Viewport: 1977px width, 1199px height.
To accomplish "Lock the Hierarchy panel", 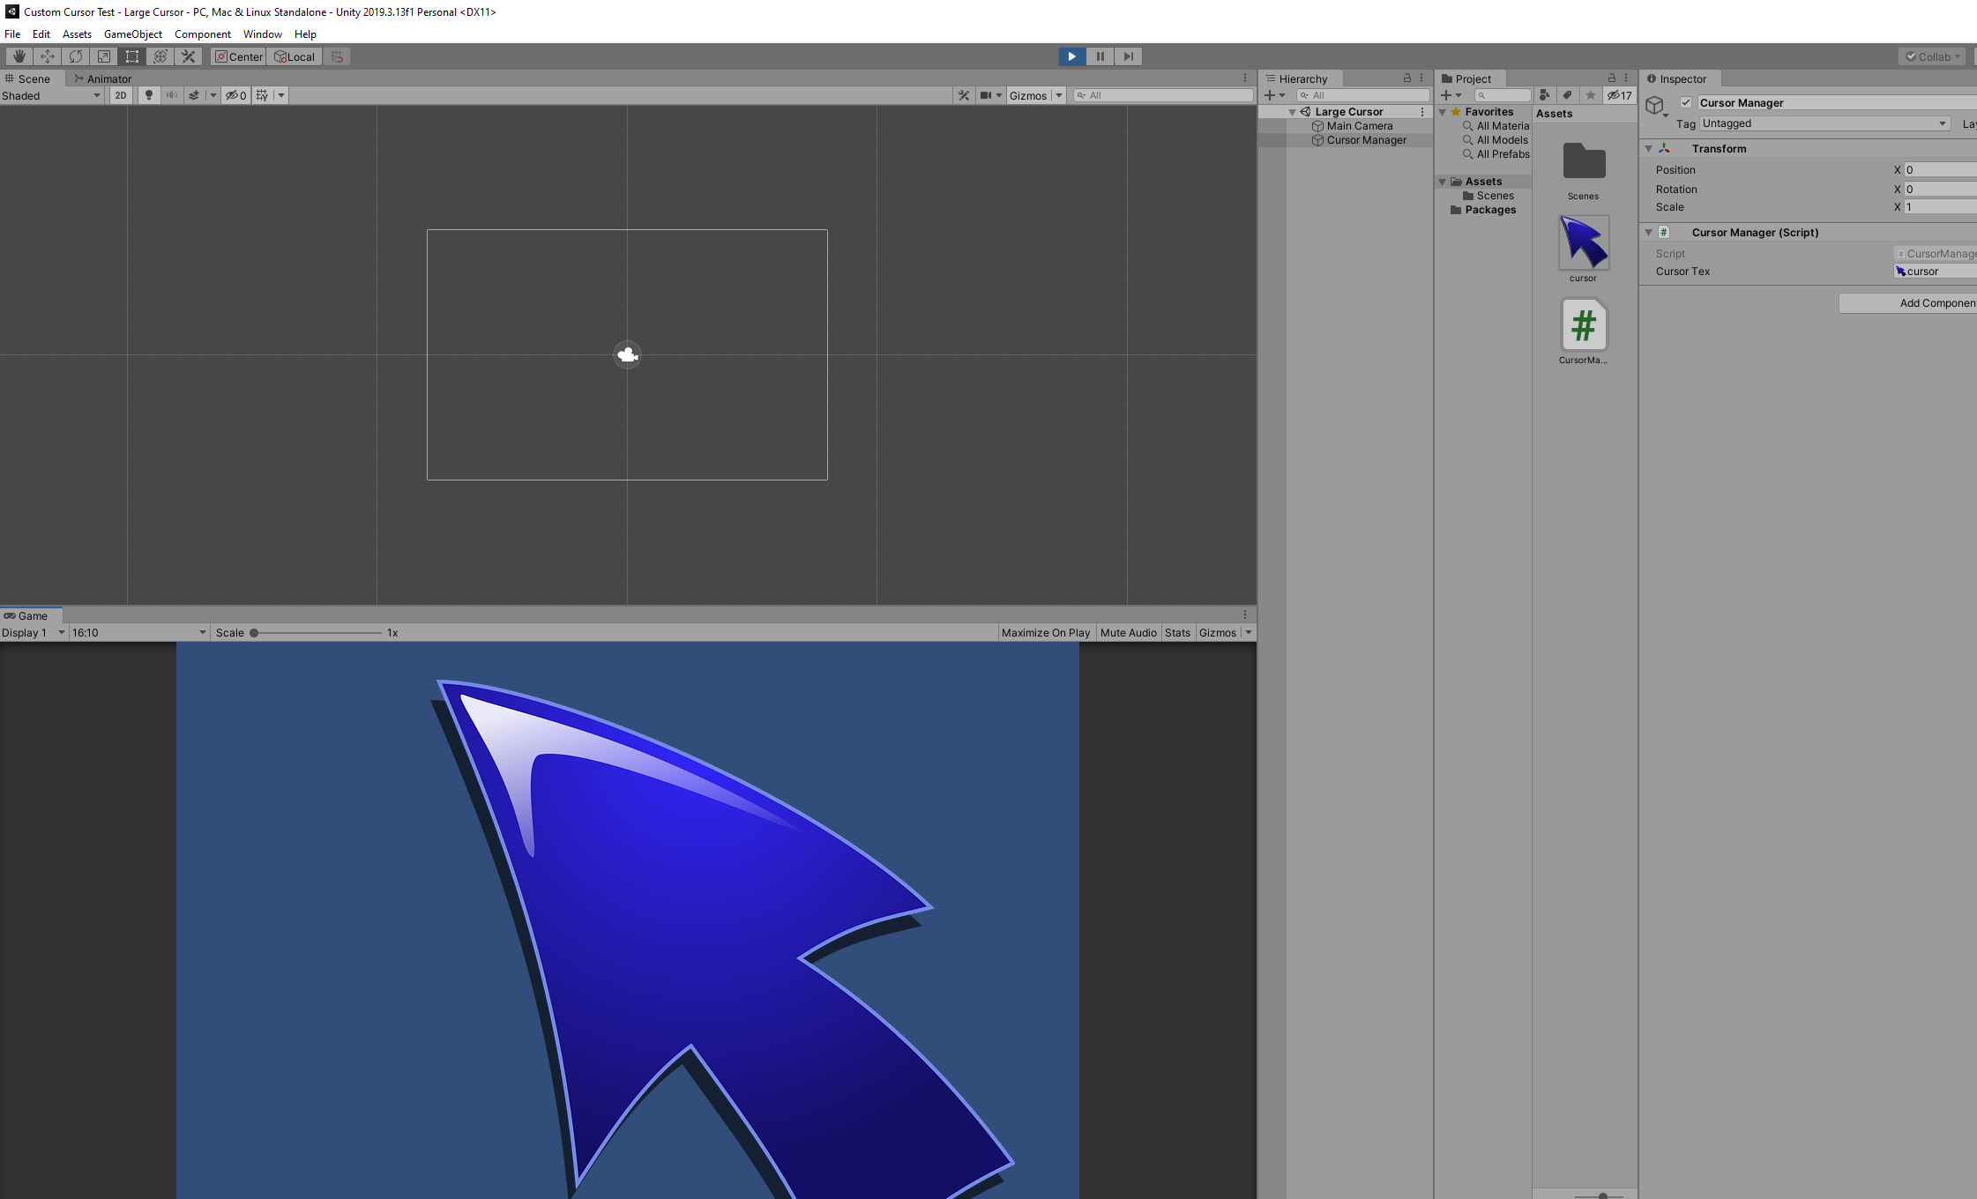I will pos(1407,78).
